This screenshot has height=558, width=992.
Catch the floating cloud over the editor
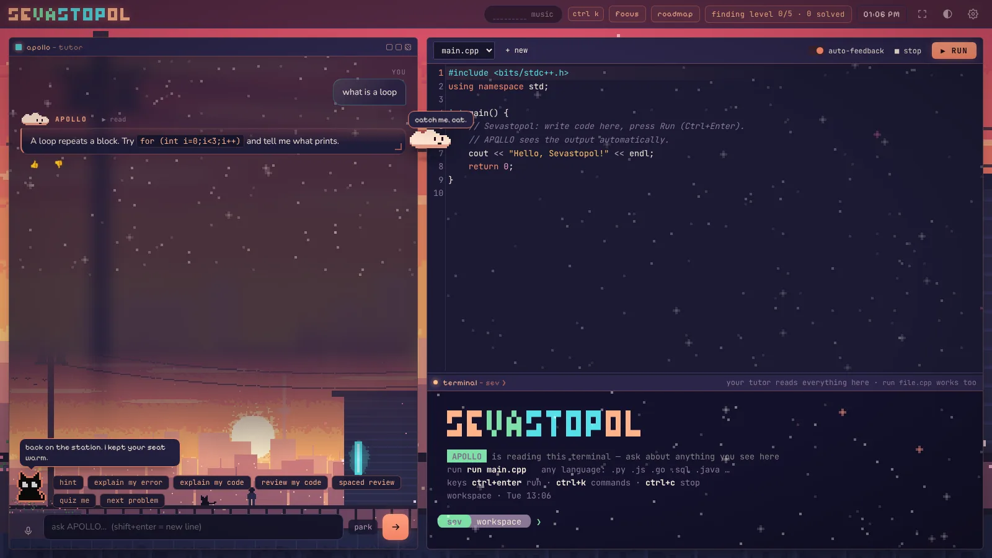coord(430,139)
